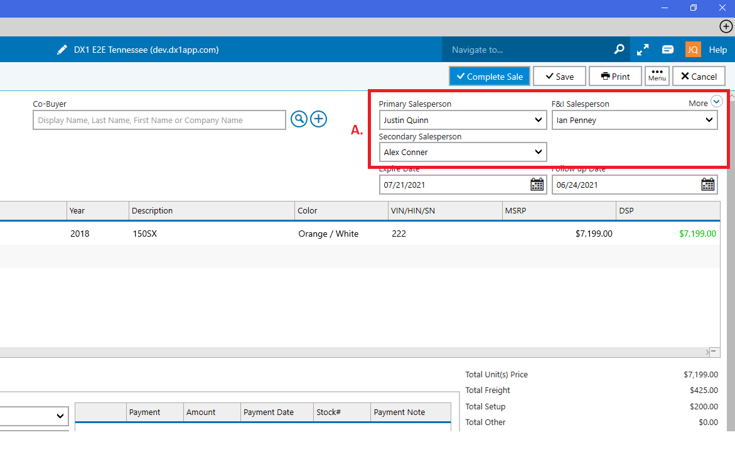Open the Expire Date calendar picker
The height and width of the screenshot is (474, 735).
[537, 185]
